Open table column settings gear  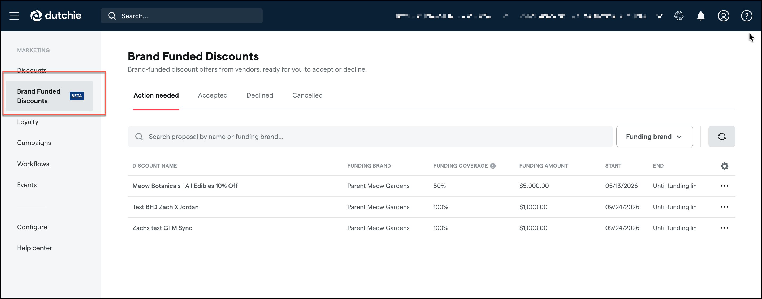click(x=724, y=166)
